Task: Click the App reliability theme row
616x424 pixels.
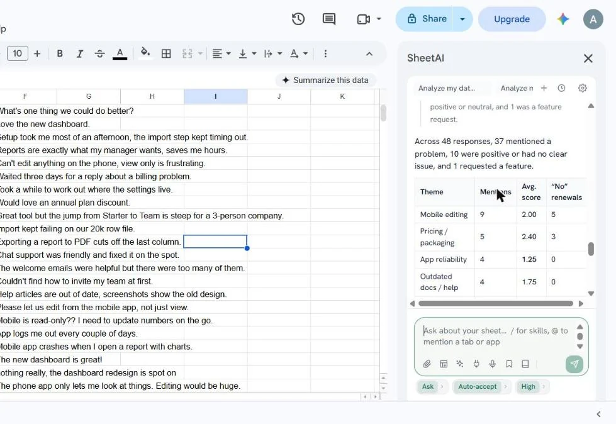Action: [x=501, y=259]
